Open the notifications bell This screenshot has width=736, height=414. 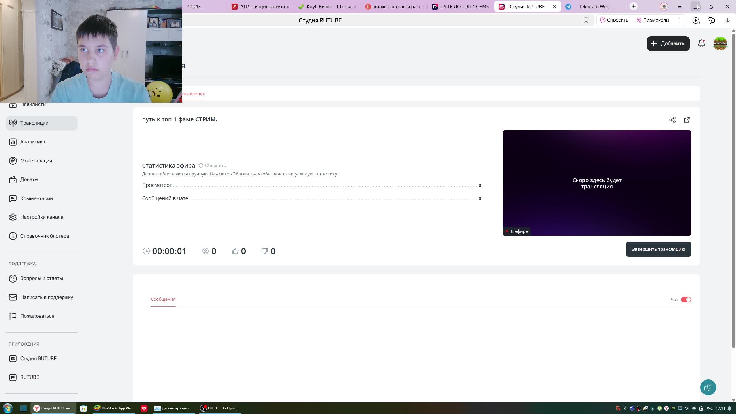[701, 43]
